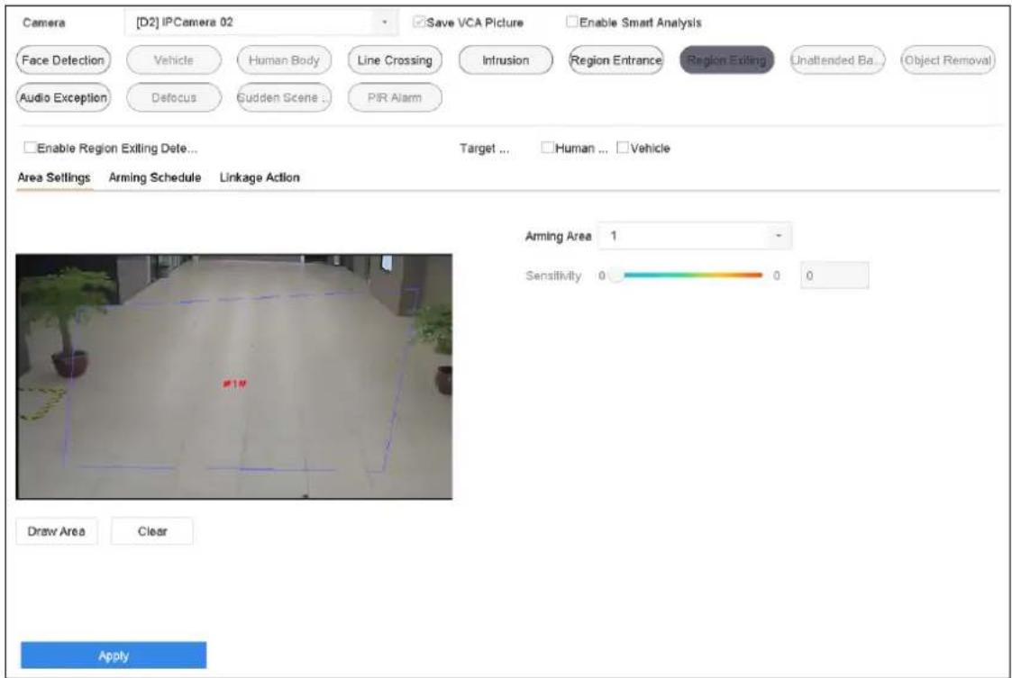Select Line Crossing detection
Image resolution: width=1012 pixels, height=678 pixels.
pyautogui.click(x=395, y=60)
